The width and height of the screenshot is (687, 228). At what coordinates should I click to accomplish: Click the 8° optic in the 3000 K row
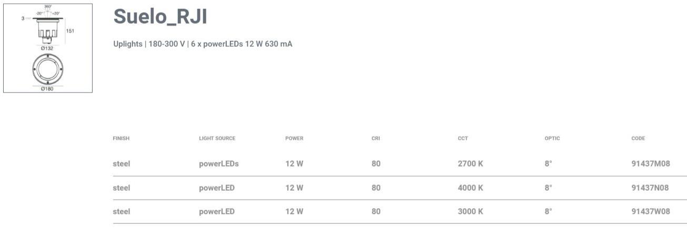pos(548,212)
